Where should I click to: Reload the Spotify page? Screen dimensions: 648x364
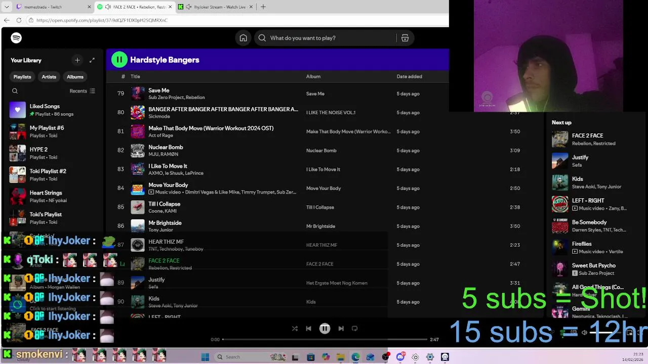point(19,20)
